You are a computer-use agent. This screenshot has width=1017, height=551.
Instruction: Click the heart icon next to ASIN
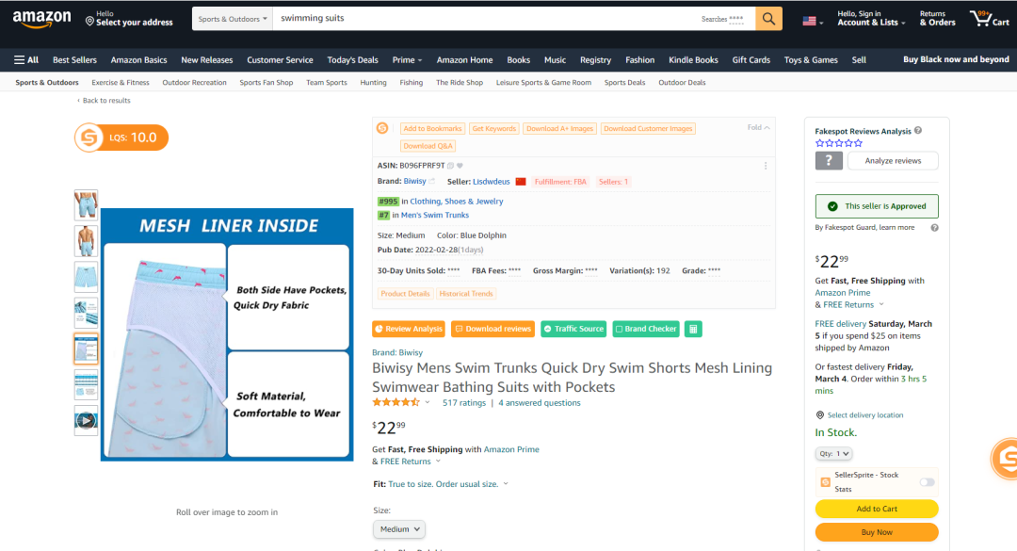pos(460,166)
